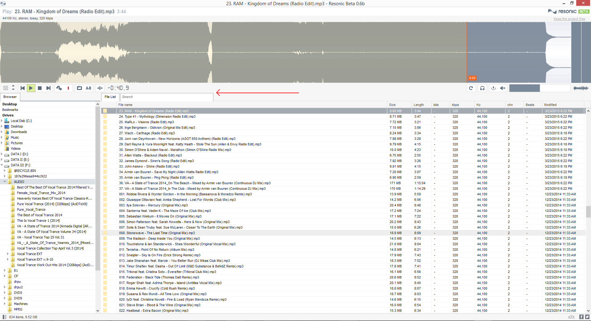591x321 pixels.
Task: Click the Search input field
Action: (166, 97)
